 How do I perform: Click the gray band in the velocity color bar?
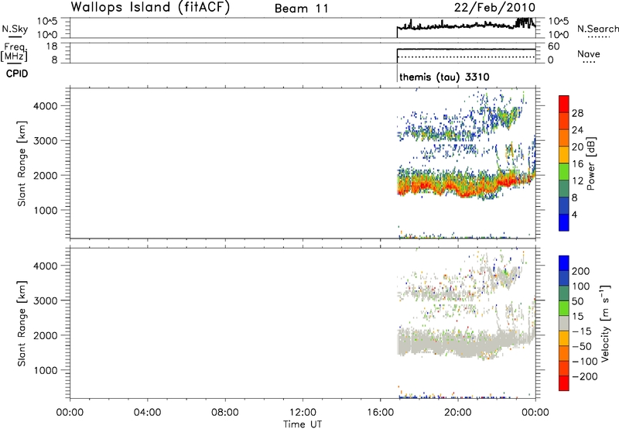tap(564, 324)
